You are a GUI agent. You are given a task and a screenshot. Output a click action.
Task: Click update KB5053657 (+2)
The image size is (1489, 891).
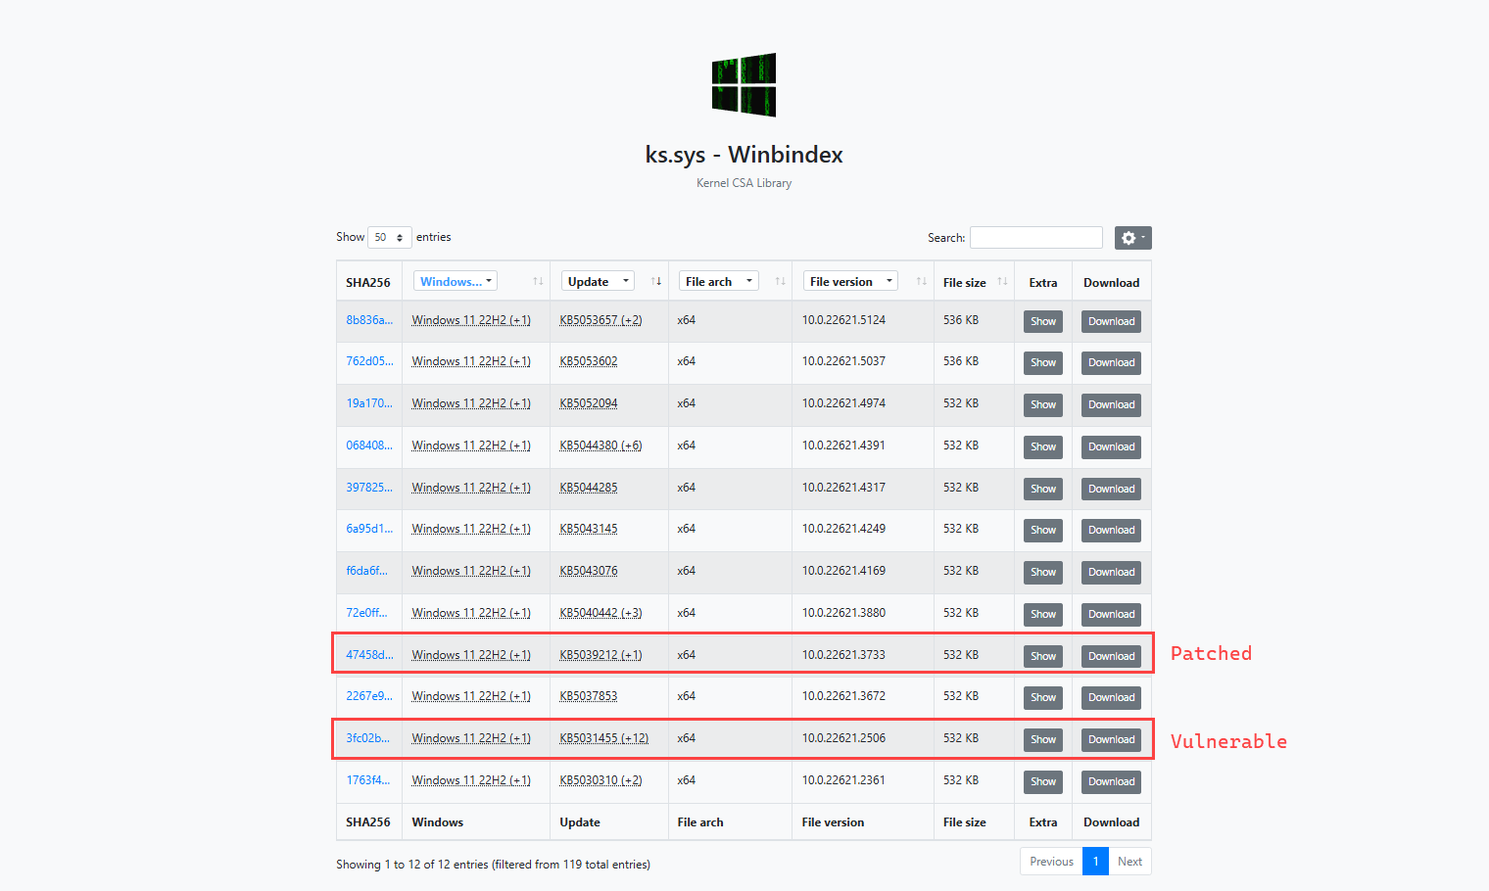coord(600,320)
